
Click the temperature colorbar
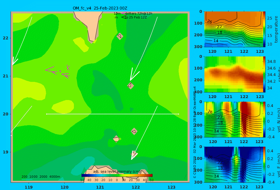coord(264,29)
